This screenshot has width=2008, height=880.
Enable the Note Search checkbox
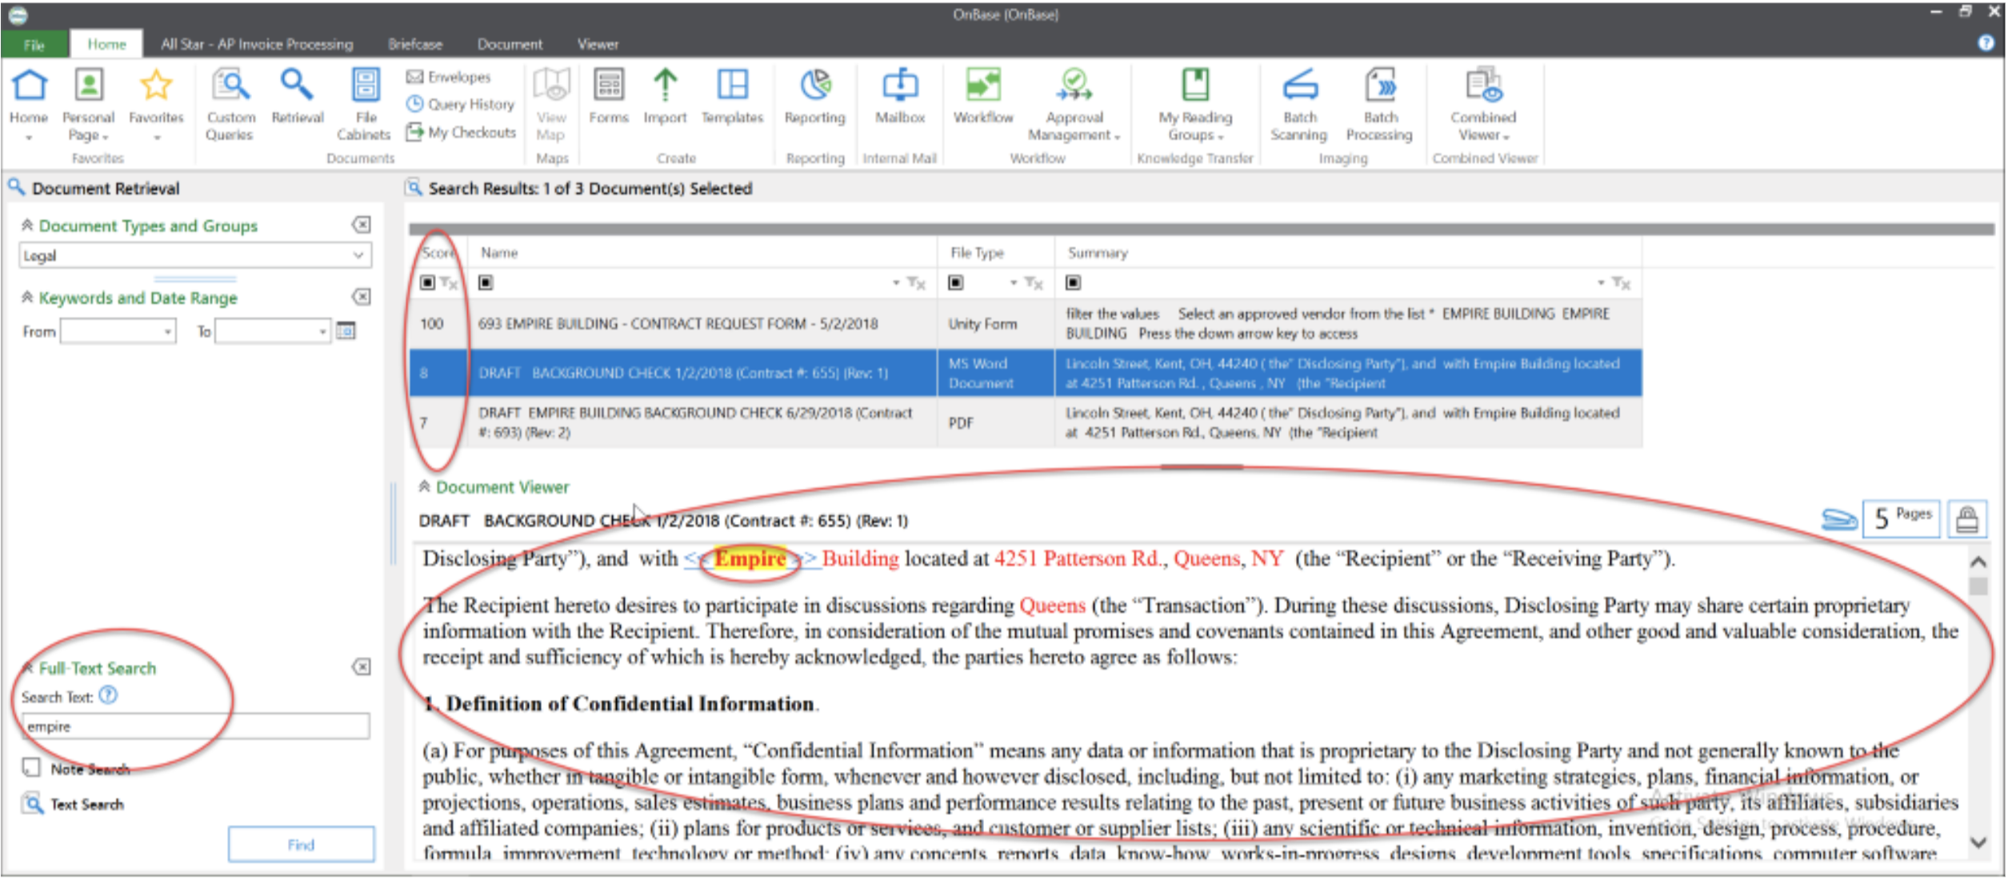tap(31, 766)
